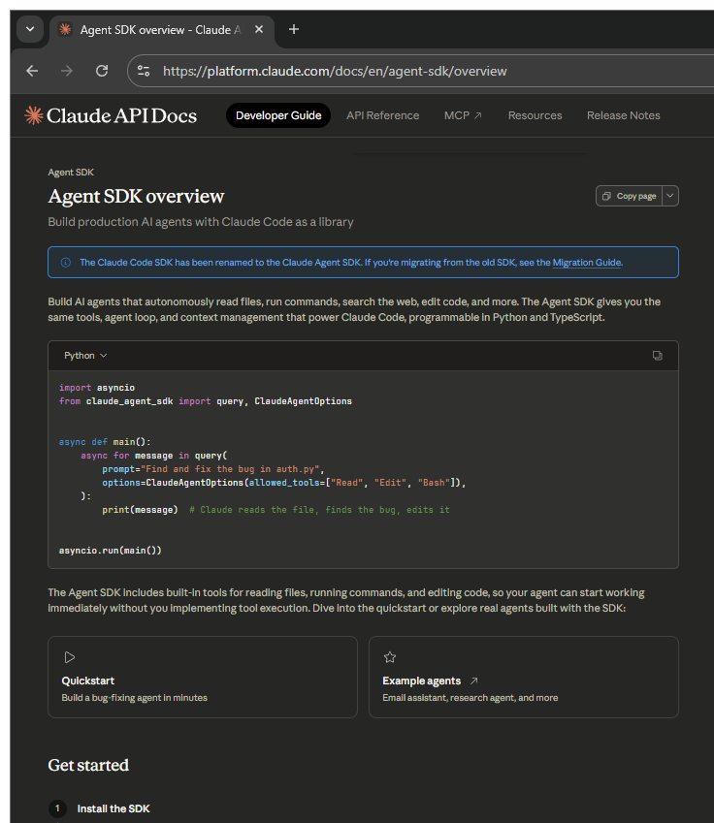The image size is (714, 823).
Task: Expand the Copy page dropdown arrow
Action: tap(670, 196)
